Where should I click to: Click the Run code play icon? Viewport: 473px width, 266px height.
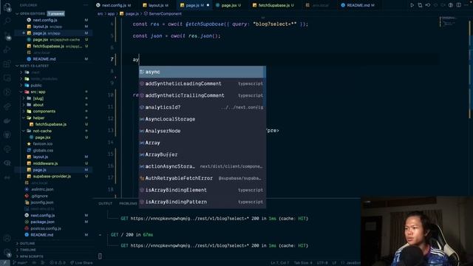pyautogui.click(x=412, y=5)
